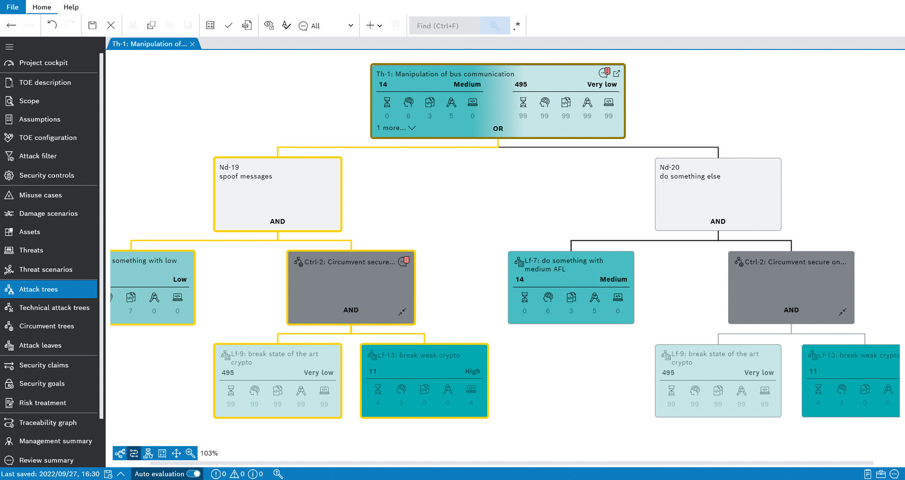Click the refresh hierarchy layout icon
This screenshot has height=480, width=905.
(x=148, y=453)
